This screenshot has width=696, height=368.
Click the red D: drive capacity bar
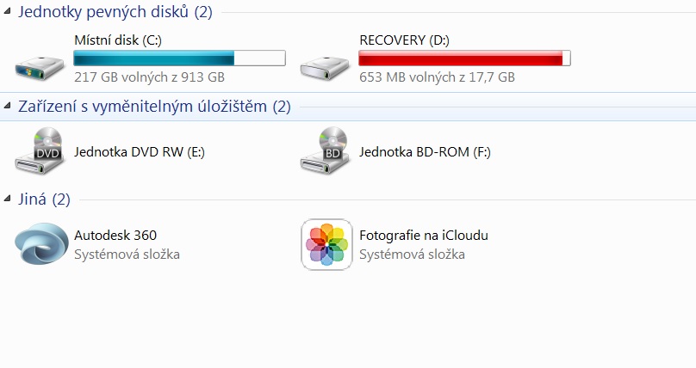(464, 58)
